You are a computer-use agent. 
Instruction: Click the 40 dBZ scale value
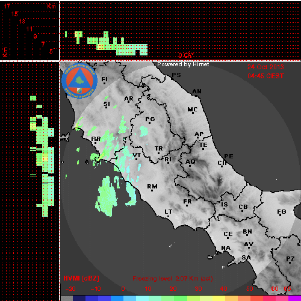click(223, 289)
